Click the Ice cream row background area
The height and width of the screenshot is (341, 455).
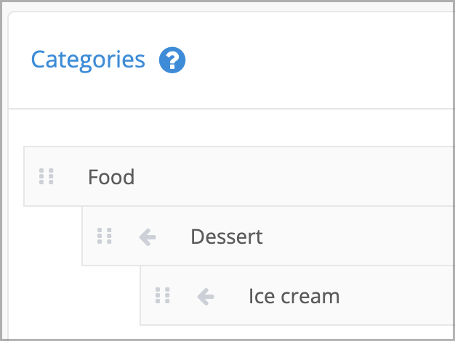coord(377,296)
